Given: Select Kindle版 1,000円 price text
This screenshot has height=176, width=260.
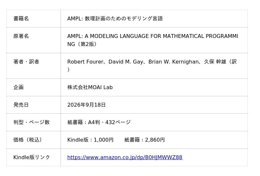Looking at the screenshot, I should point(90,140).
